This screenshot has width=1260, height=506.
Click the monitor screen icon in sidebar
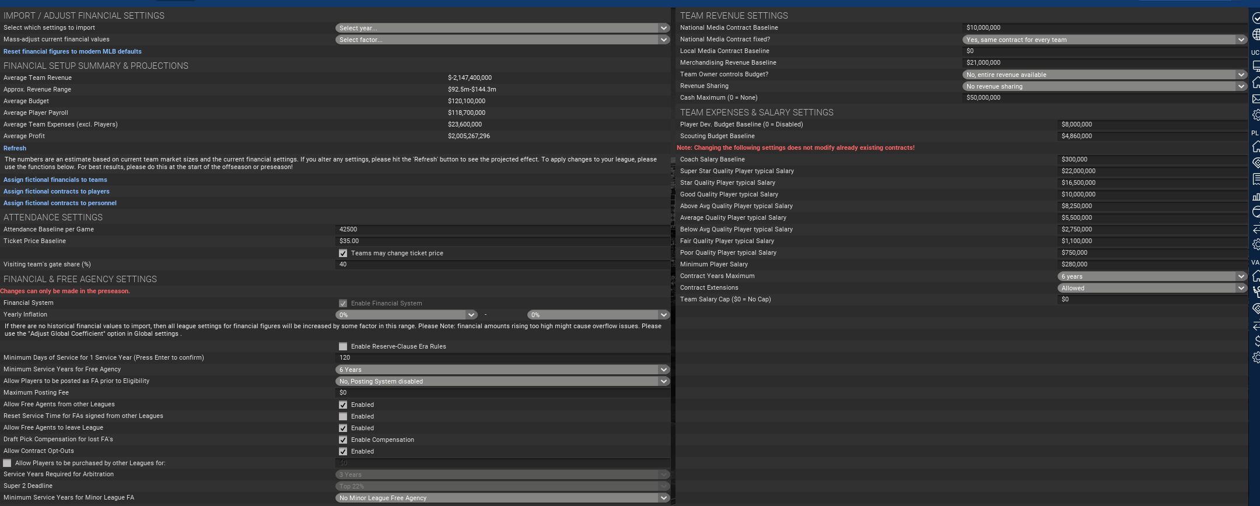(x=1256, y=66)
